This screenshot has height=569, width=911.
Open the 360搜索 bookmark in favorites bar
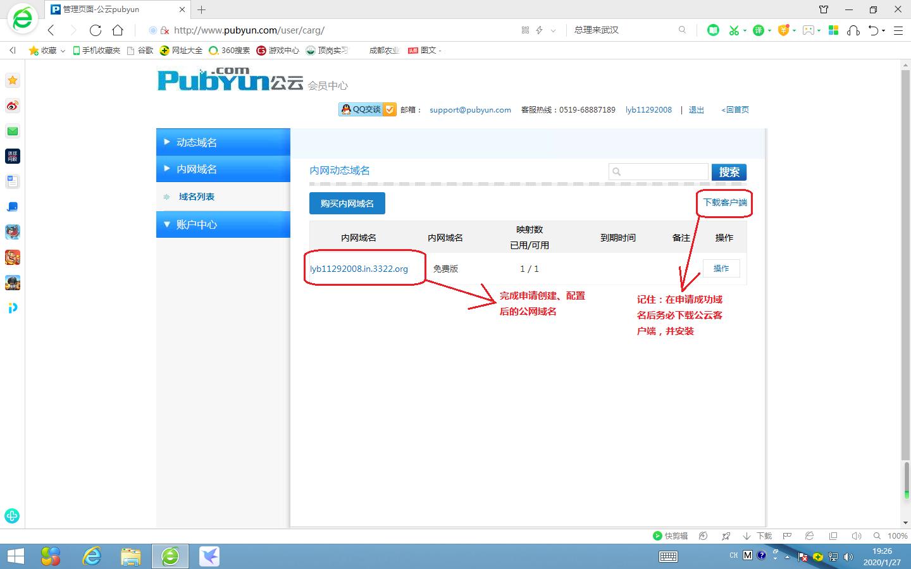tap(229, 50)
